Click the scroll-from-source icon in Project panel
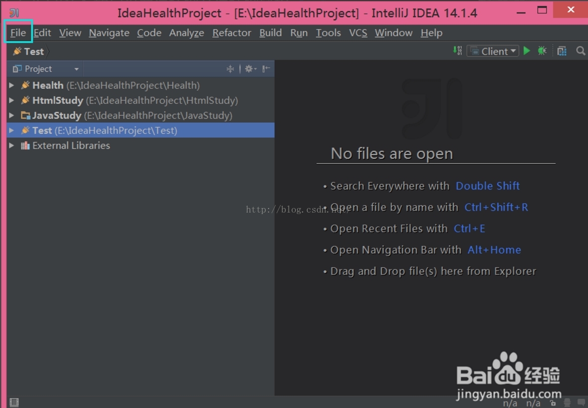 (230, 69)
